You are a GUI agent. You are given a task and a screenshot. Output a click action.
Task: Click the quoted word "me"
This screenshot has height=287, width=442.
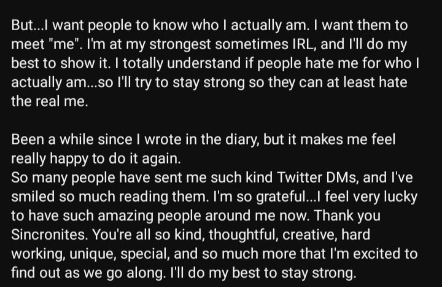tap(63, 44)
